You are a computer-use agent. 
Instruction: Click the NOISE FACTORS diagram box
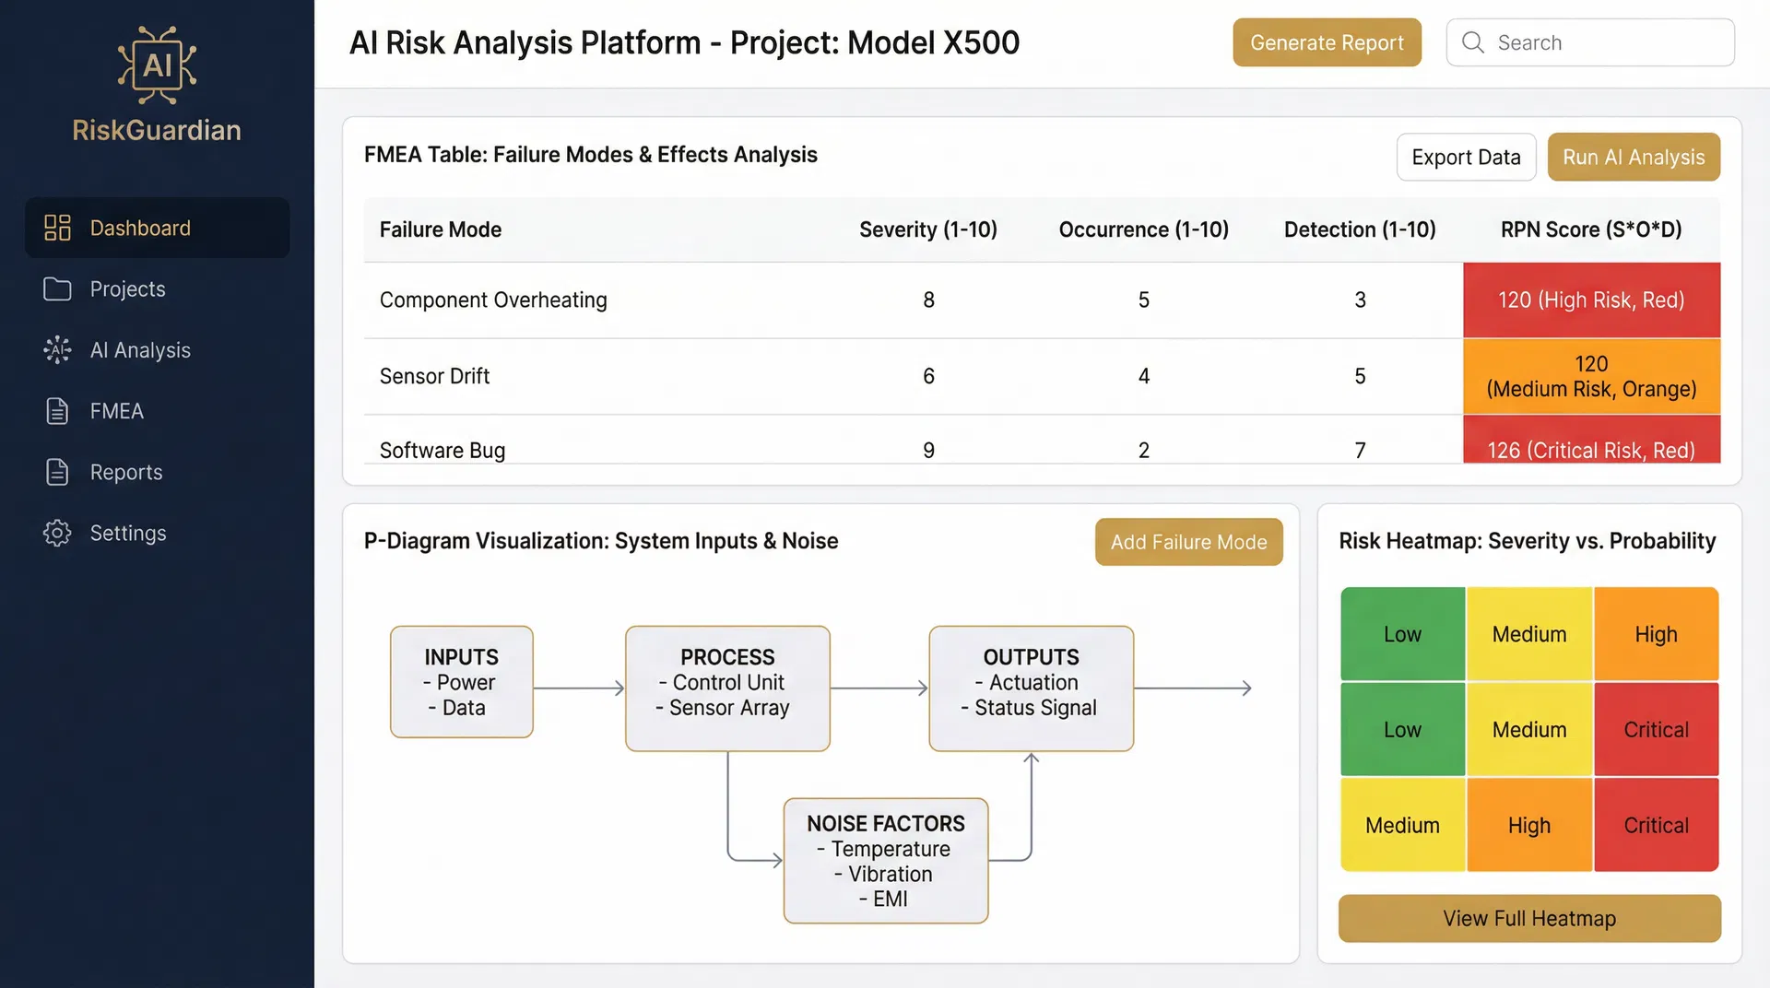(x=885, y=860)
